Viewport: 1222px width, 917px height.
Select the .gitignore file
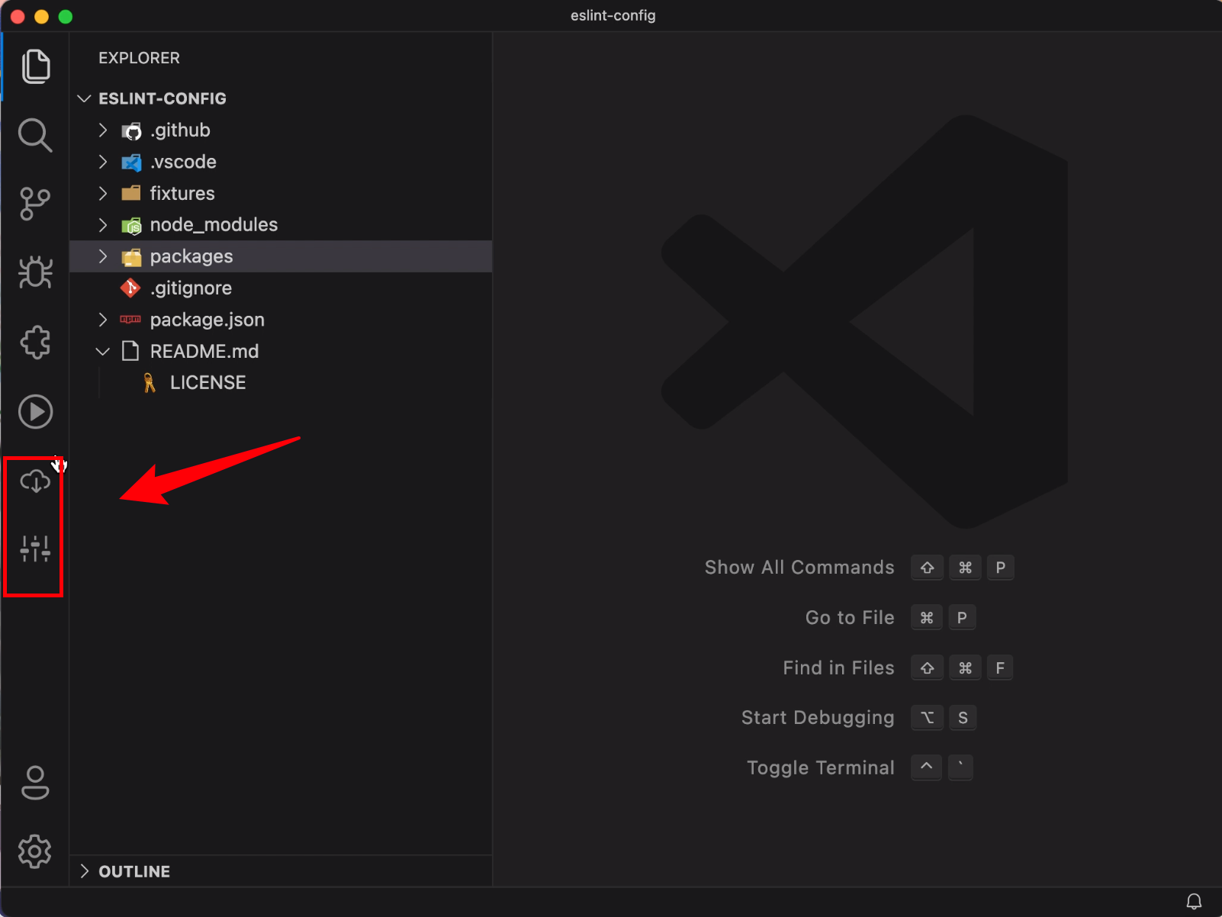[191, 288]
